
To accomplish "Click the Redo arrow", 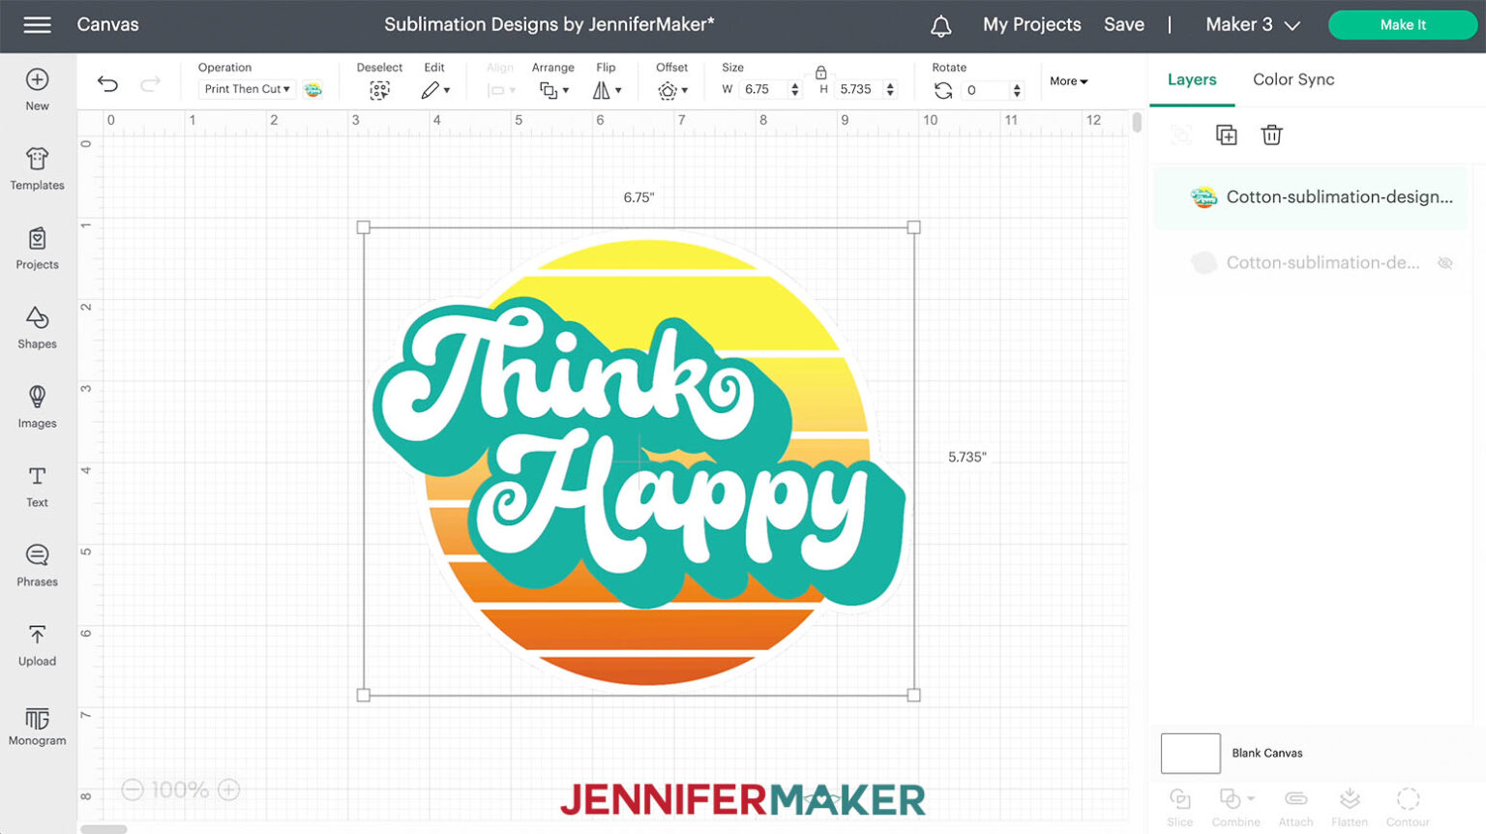I will 150,84.
